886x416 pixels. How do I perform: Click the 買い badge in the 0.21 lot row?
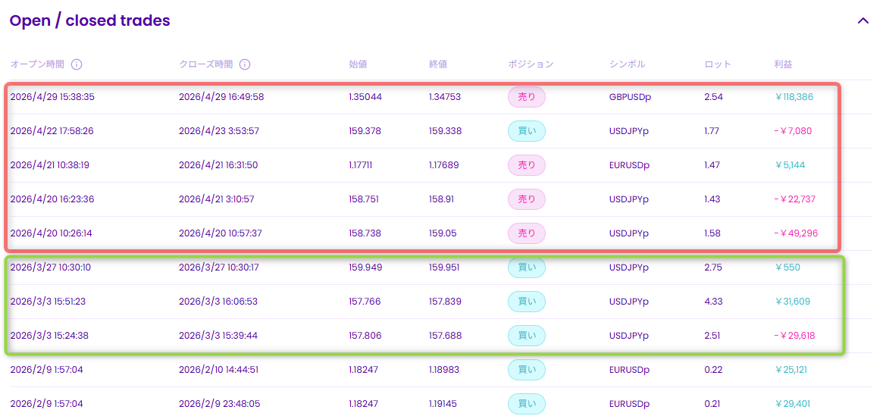click(x=527, y=404)
